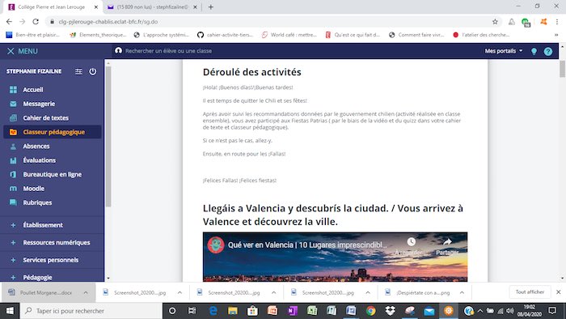566x319 pixels.
Task: Click the watch later clock icon
Action: (411, 241)
